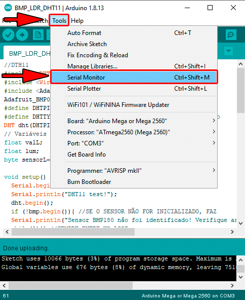Maximize the Arduino window
Screen dimensions: 245x300
click(x=210, y=8)
